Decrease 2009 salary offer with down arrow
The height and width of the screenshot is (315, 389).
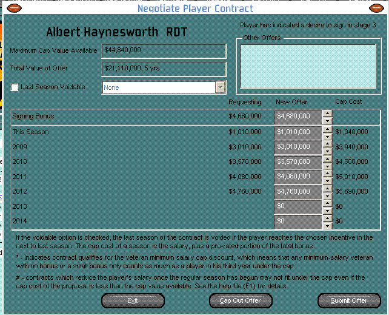pyautogui.click(x=327, y=151)
